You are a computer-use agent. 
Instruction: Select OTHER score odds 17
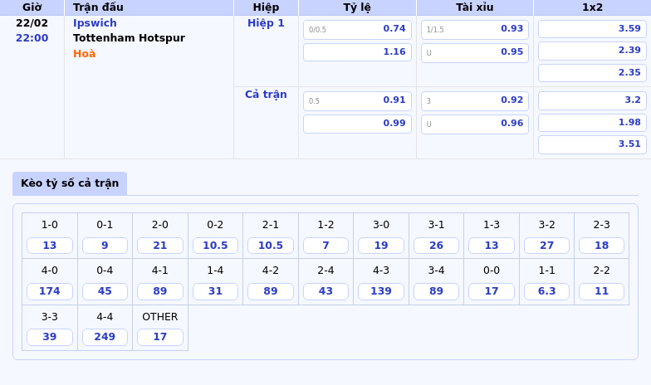[x=159, y=337]
